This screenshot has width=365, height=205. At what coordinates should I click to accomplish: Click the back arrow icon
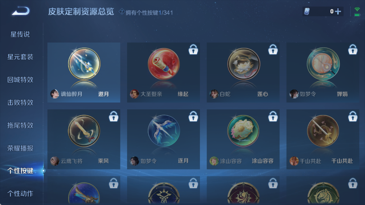click(21, 11)
